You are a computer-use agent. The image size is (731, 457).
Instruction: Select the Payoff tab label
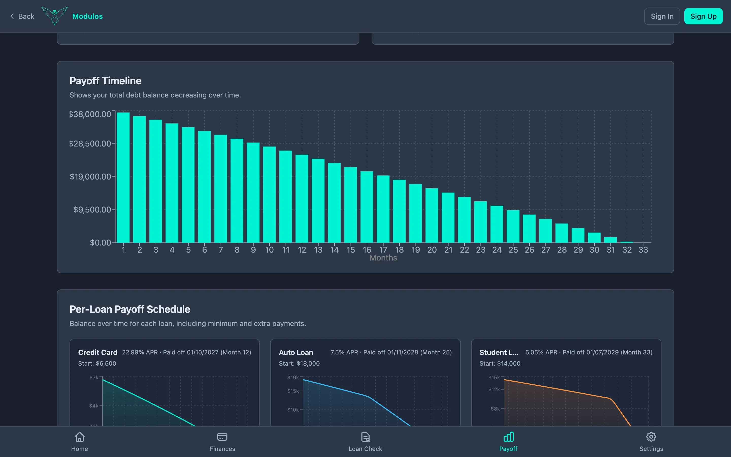[508, 449]
